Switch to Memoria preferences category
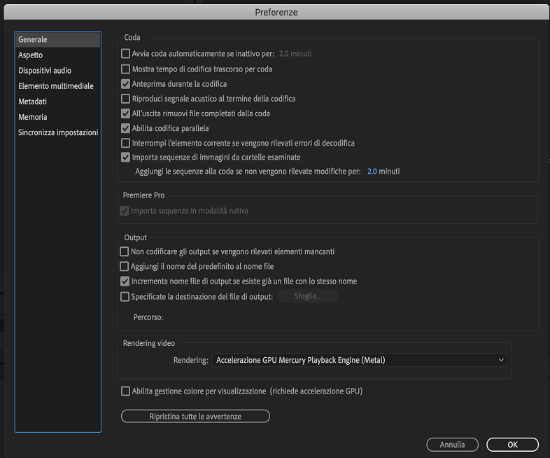 point(33,117)
